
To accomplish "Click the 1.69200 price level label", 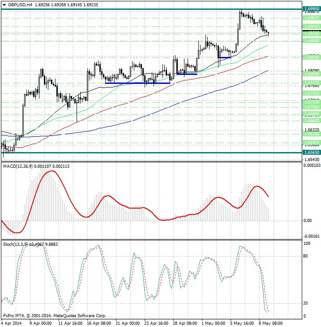I will point(312,34).
